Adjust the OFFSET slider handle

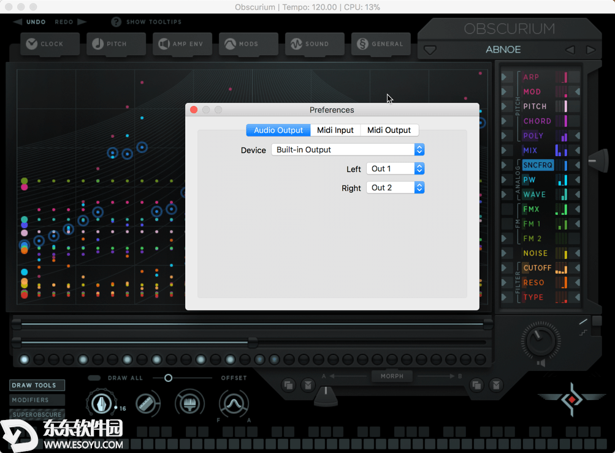[x=168, y=378]
